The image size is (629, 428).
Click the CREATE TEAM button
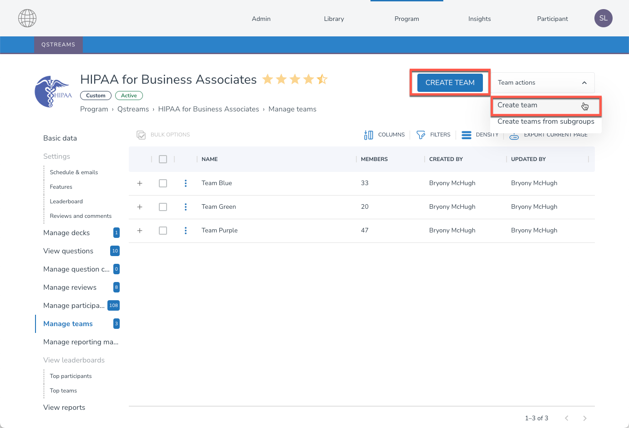450,83
